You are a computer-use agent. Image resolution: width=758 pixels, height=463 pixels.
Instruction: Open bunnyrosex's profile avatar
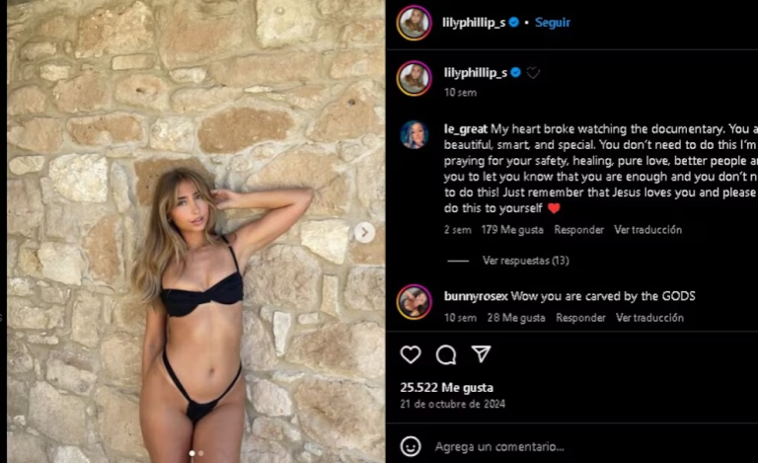(x=415, y=302)
